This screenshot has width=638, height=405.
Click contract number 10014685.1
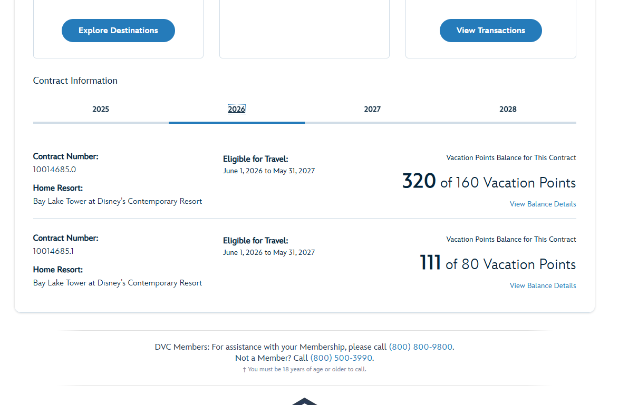coord(53,251)
